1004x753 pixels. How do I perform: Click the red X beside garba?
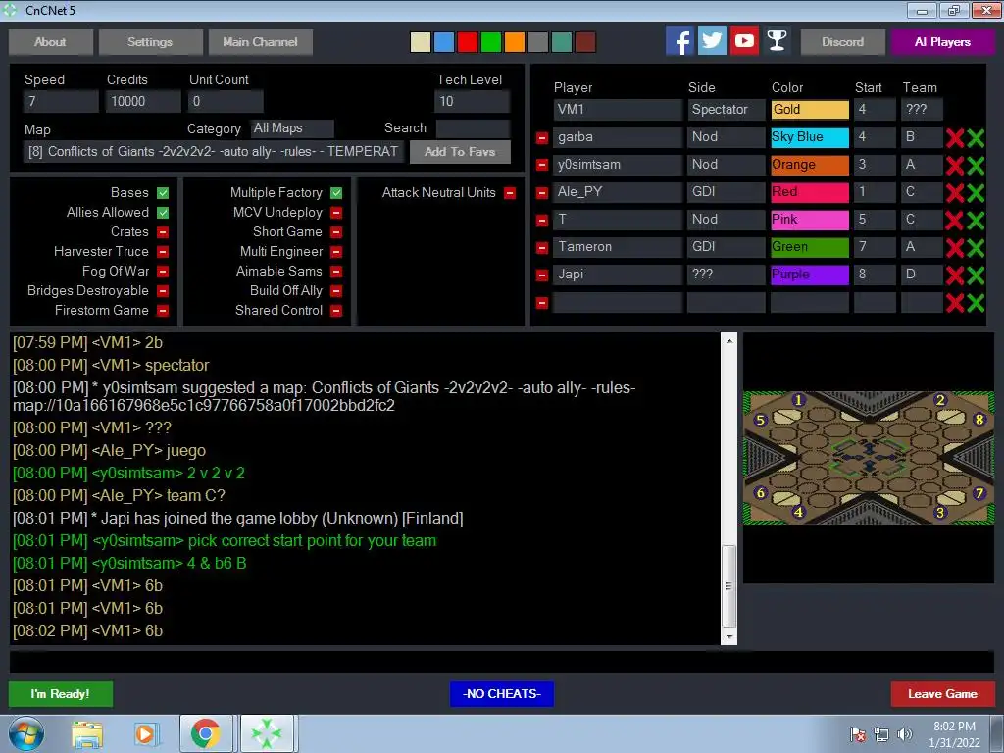tap(955, 137)
